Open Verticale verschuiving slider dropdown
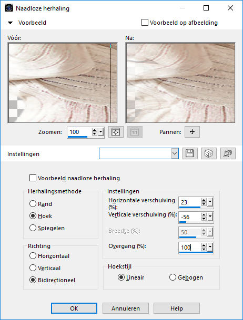 (x=210, y=216)
